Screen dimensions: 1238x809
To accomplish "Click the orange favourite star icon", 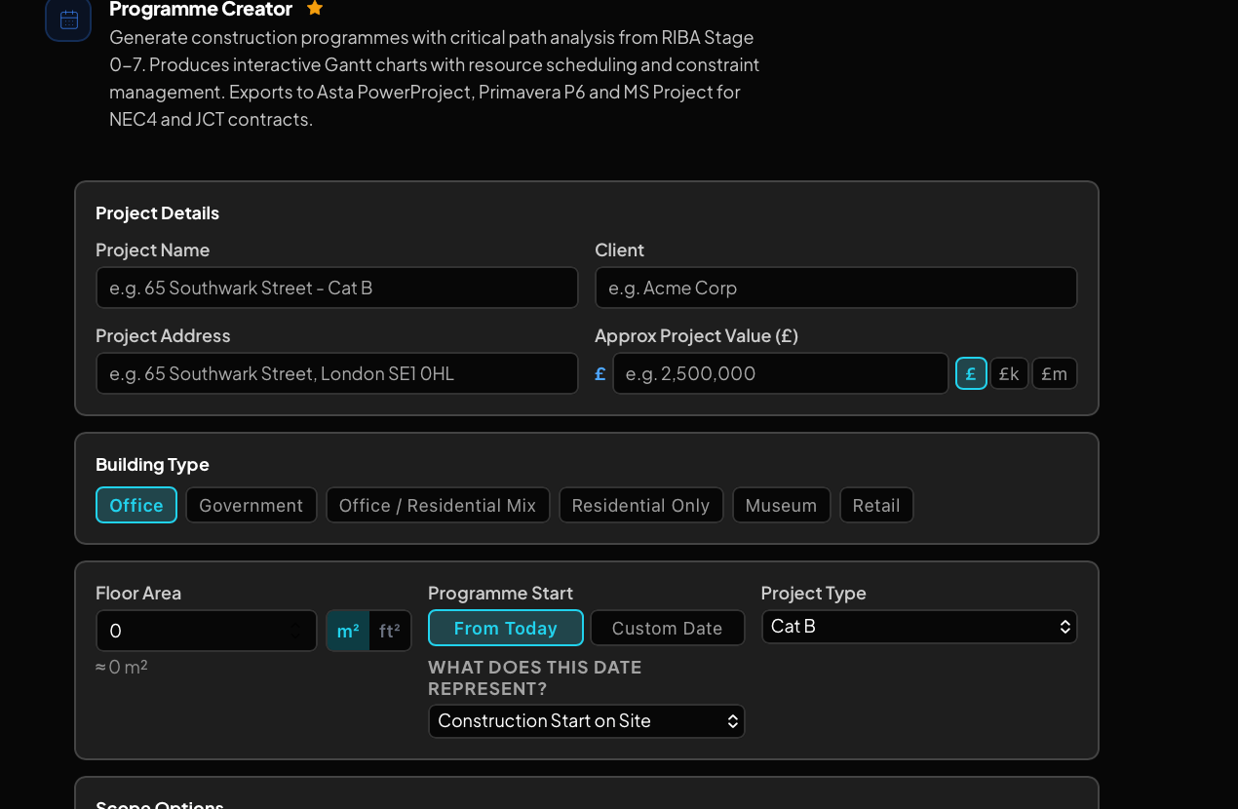I will coord(315,8).
